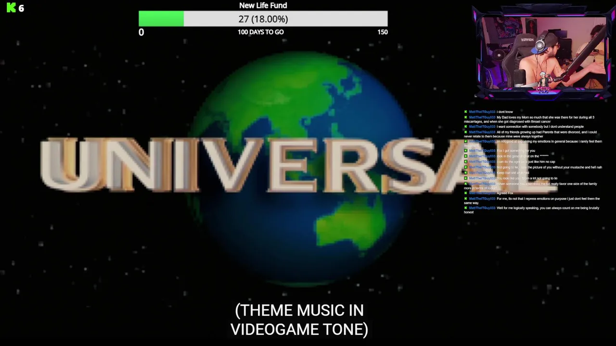Click the Kick badge beside 'i dont know' message
This screenshot has width=616, height=346.
click(x=466, y=112)
